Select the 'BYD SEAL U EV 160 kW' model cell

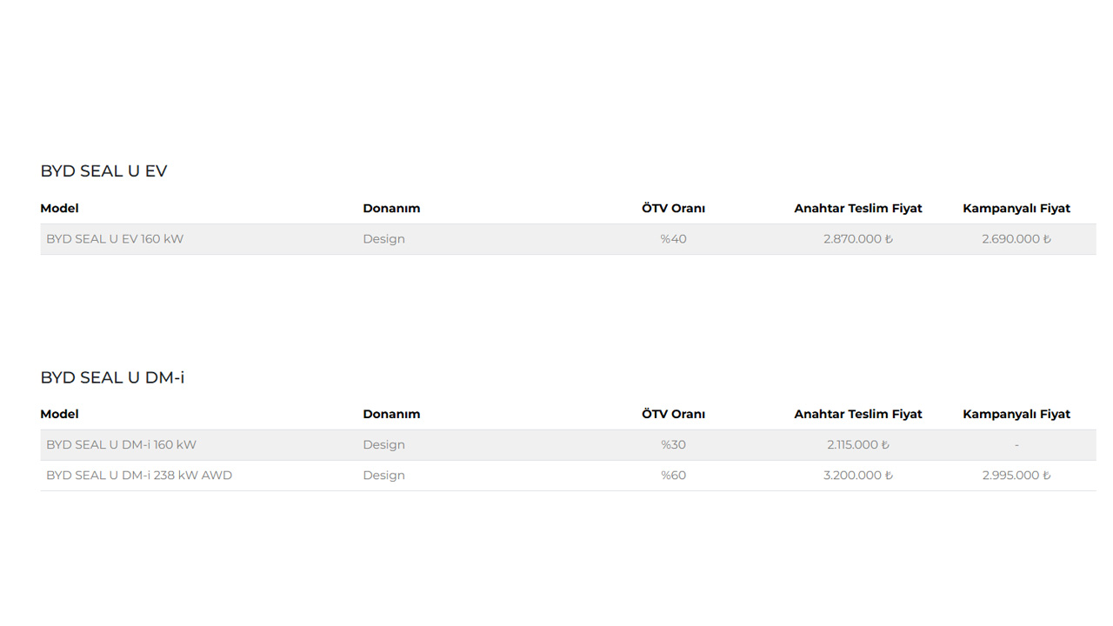click(x=115, y=239)
